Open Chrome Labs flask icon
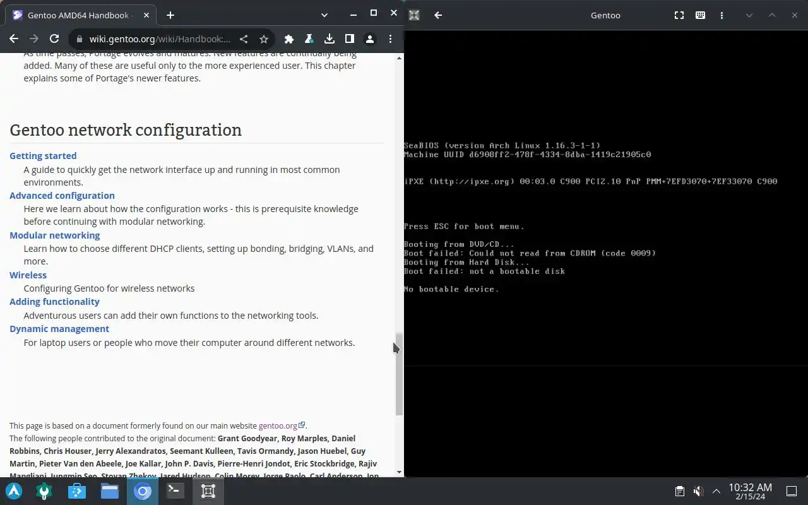Viewport: 808px width, 505px height. [x=309, y=39]
